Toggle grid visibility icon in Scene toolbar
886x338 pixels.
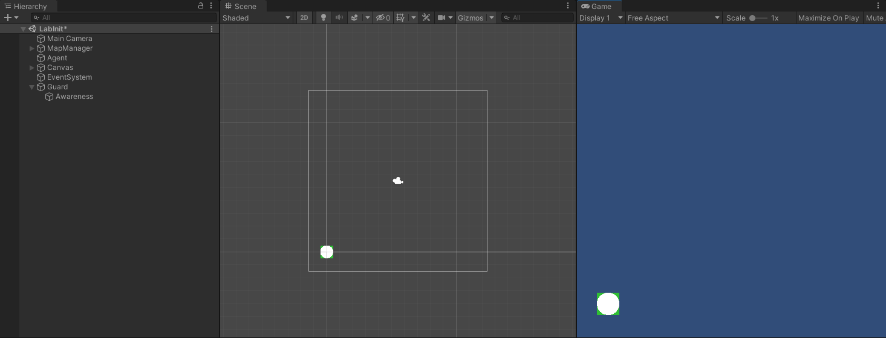[400, 18]
